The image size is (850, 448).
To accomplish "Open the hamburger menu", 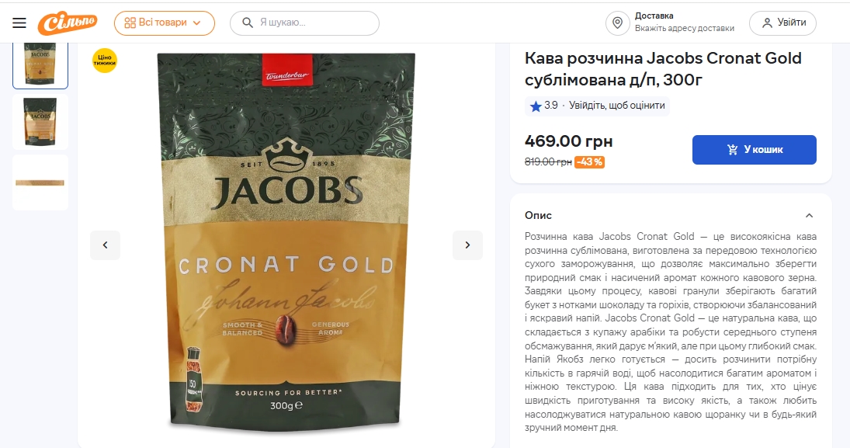I will [x=19, y=23].
